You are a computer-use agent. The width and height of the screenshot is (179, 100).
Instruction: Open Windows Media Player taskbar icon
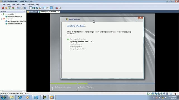tap(27, 97)
